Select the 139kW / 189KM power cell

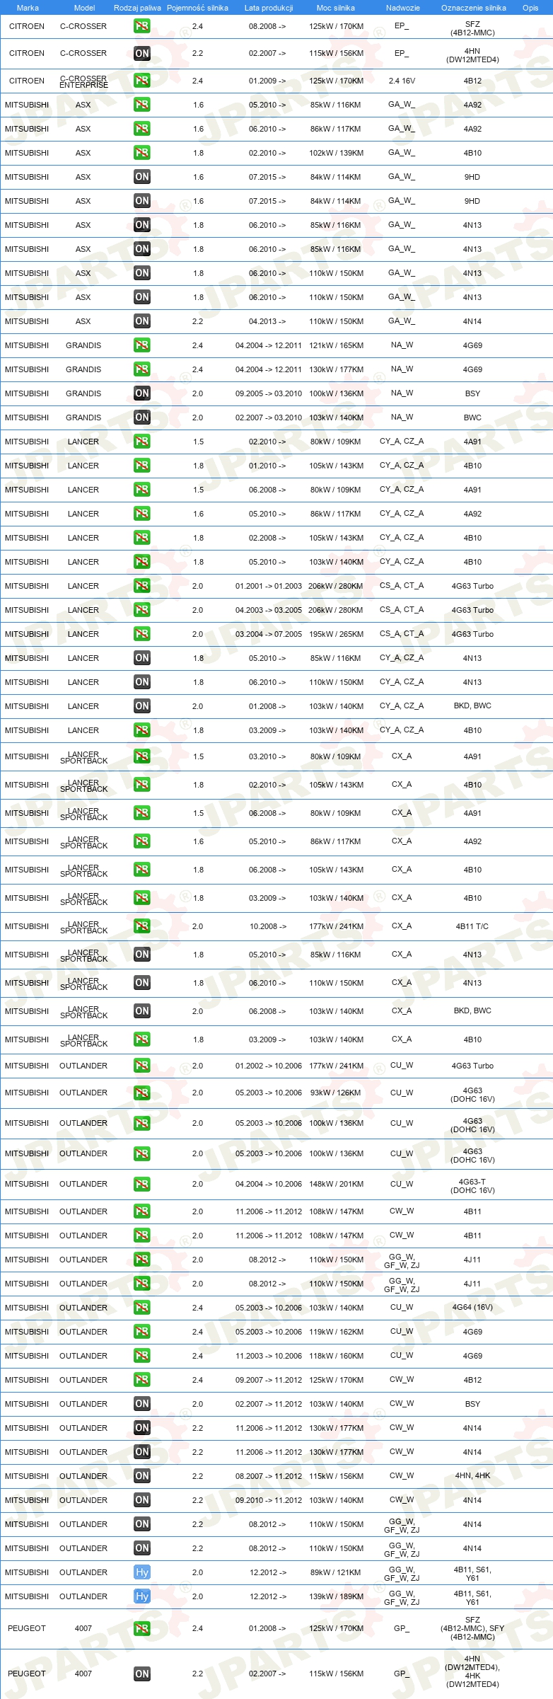tap(336, 1596)
